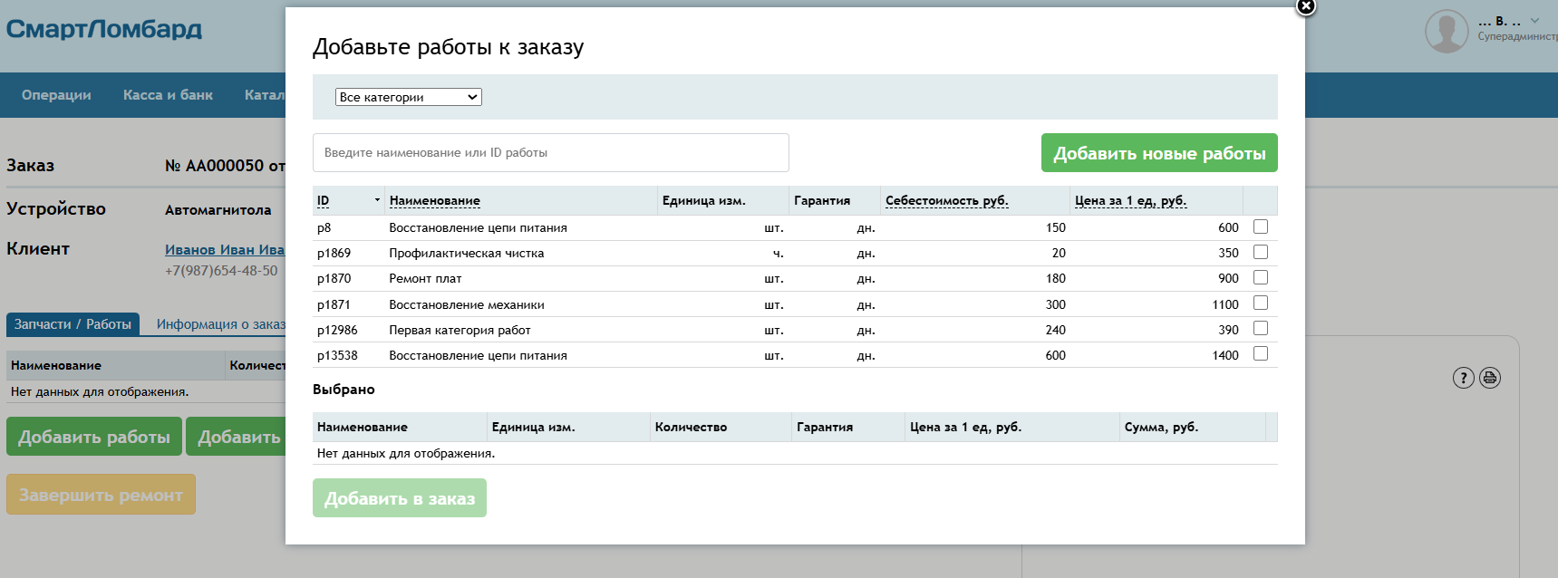Click the cost value 240
The height and width of the screenshot is (578, 1558).
1055,331
